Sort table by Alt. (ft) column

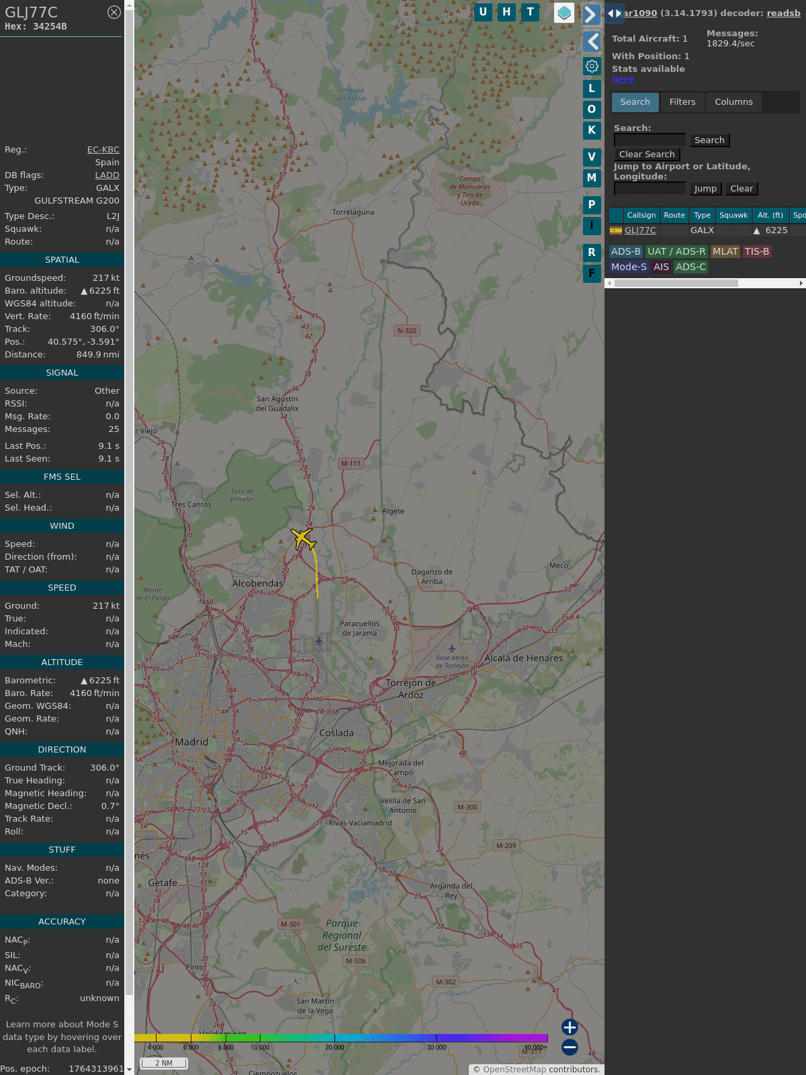click(x=770, y=215)
